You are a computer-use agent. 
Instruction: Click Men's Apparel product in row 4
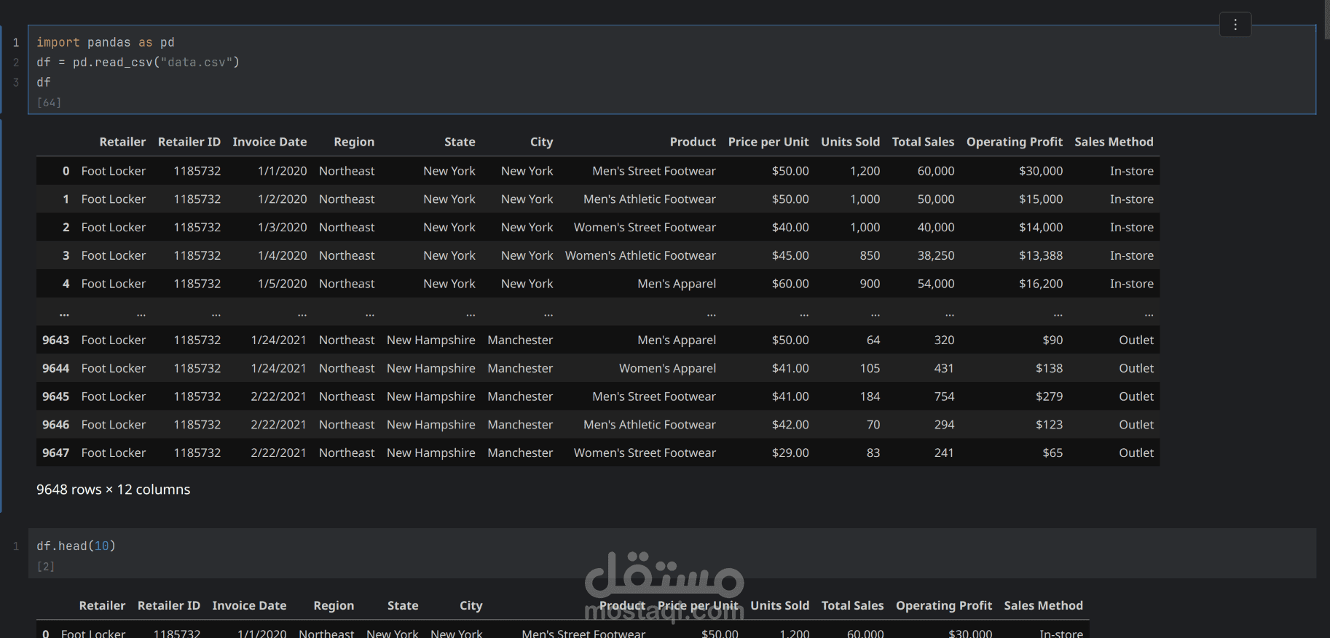pyautogui.click(x=677, y=284)
